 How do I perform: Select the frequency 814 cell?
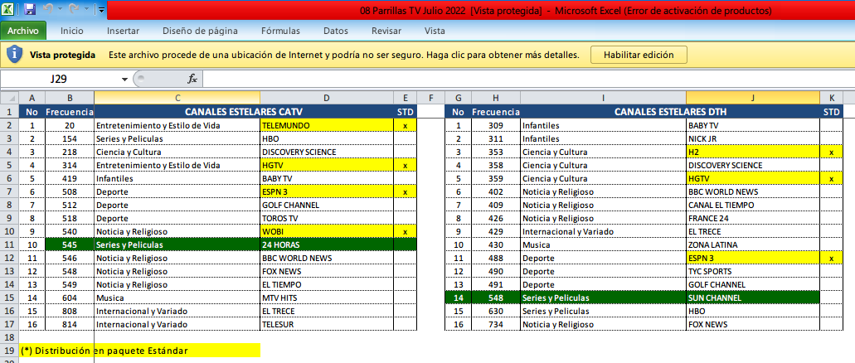pos(70,324)
